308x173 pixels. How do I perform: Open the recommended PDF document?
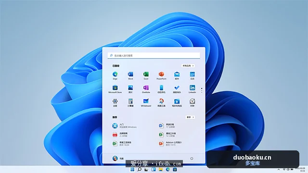tap(120, 135)
